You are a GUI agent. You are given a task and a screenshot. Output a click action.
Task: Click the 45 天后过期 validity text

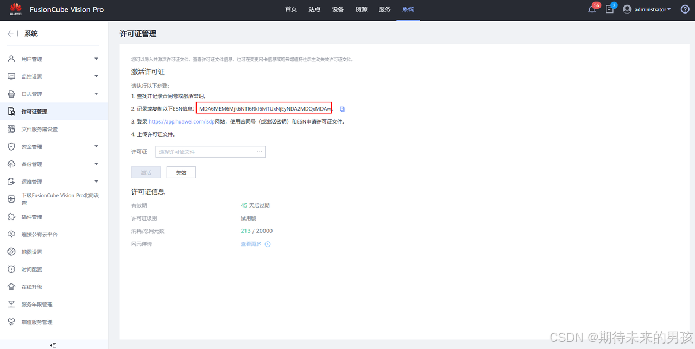click(x=255, y=206)
